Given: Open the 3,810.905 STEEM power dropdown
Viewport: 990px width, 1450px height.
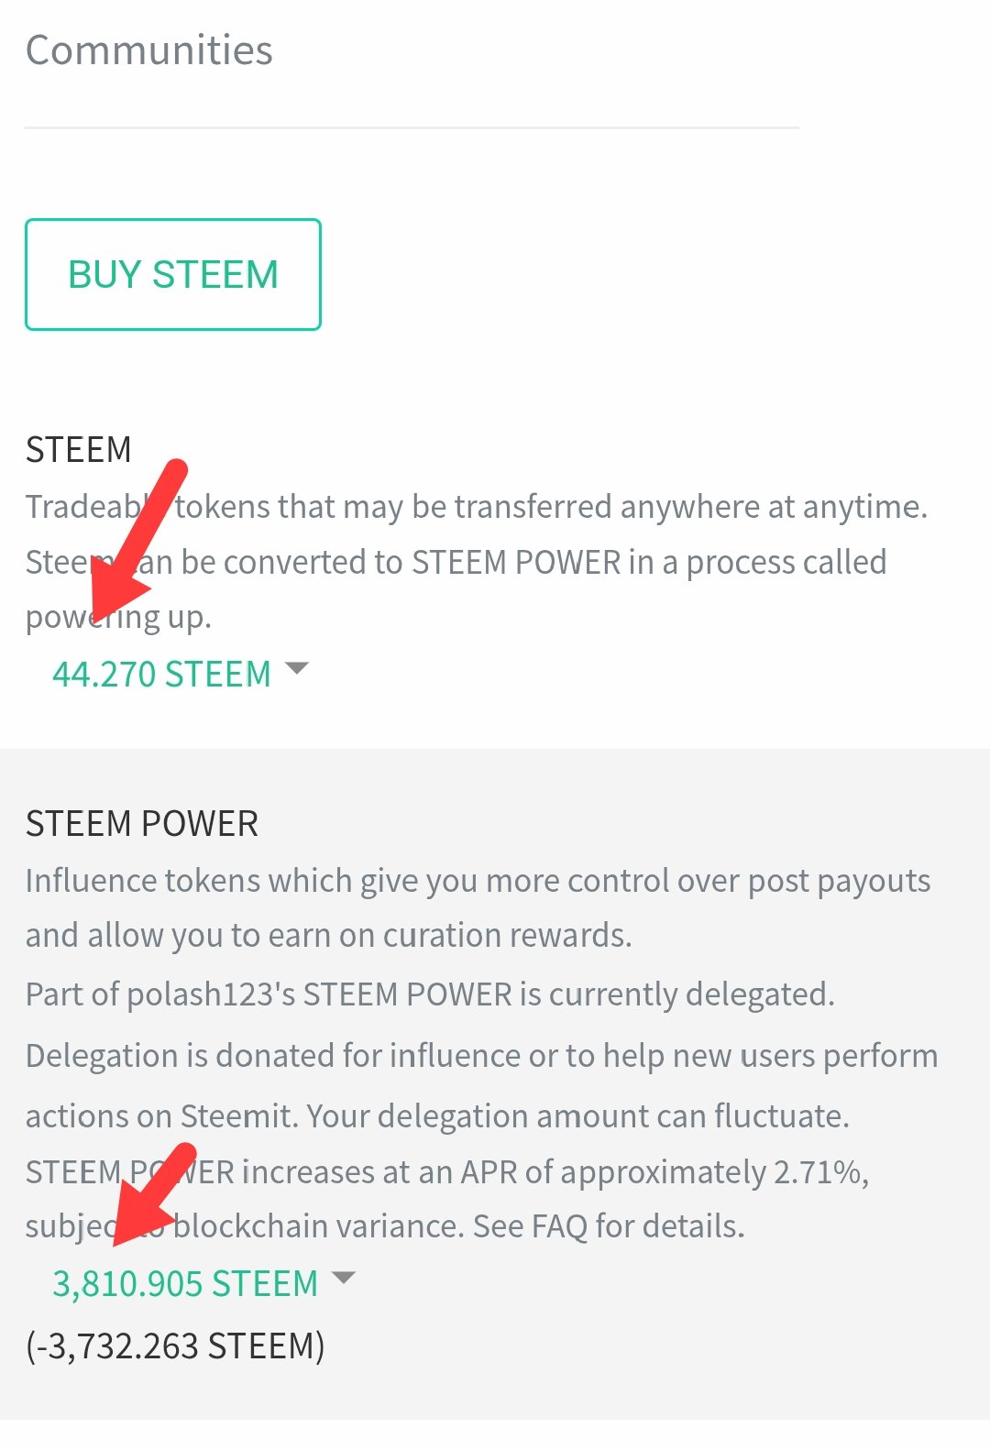Looking at the screenshot, I should [185, 1283].
